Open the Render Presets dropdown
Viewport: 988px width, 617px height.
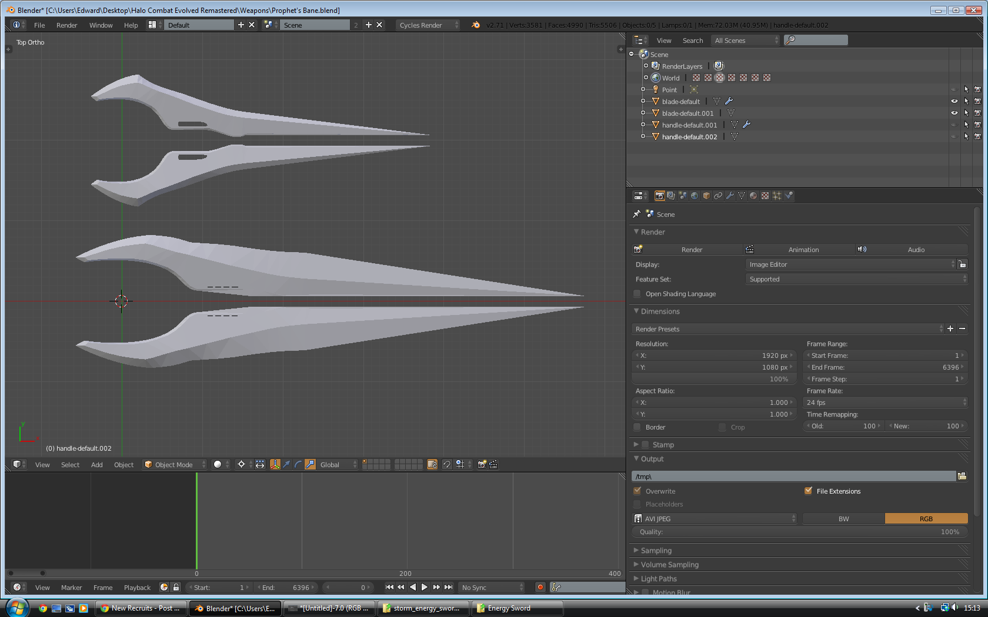point(787,329)
